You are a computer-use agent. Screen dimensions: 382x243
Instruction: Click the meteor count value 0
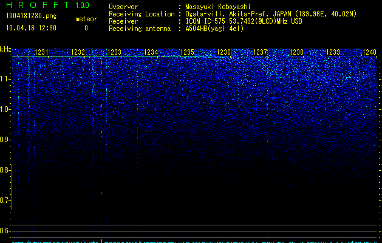click(86, 28)
